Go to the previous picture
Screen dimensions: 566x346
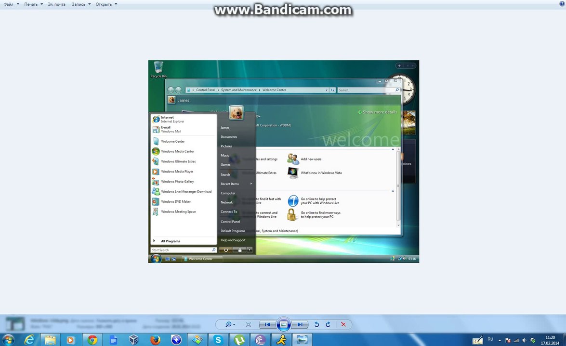point(267,324)
